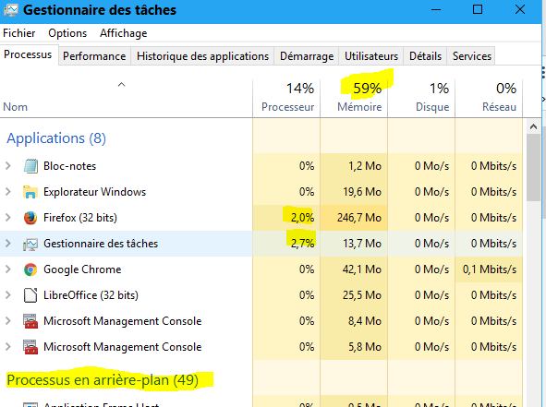Expand the Google Chrome process group
Viewport: 546px width, 407px height.
(x=8, y=269)
